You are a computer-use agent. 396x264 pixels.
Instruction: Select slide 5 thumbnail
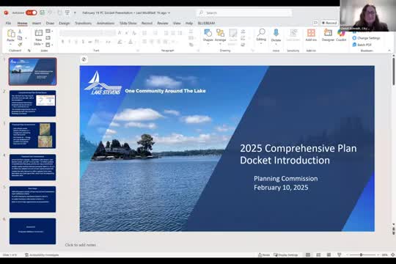(32, 199)
